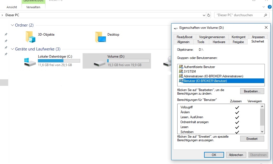Click the Bearbeiten... button
This screenshot has height=164, width=273.
[x=252, y=91]
